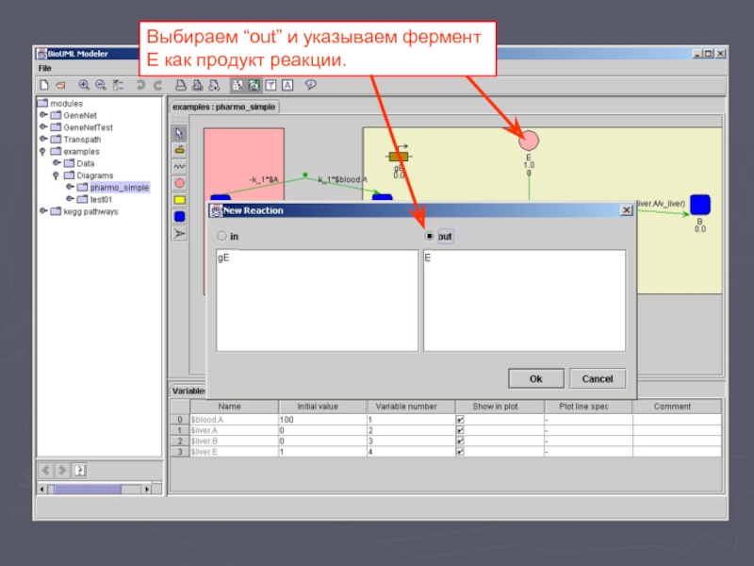Toggle Show in plot checkbox for $blood.A
Screen dimensions: 754x566
460,420
